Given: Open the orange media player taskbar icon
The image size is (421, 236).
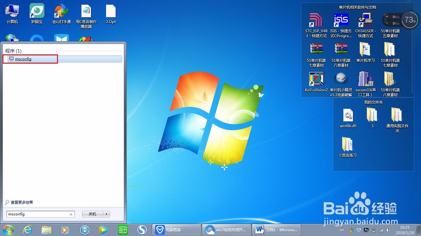Looking at the screenshot, I should (65, 230).
